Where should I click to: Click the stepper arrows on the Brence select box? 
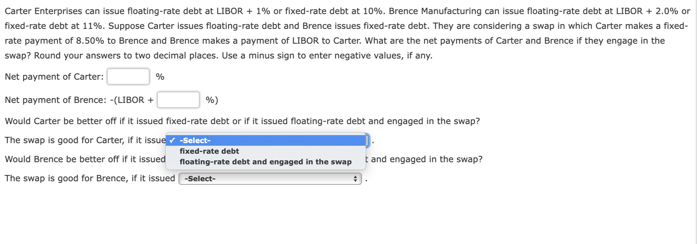click(355, 179)
